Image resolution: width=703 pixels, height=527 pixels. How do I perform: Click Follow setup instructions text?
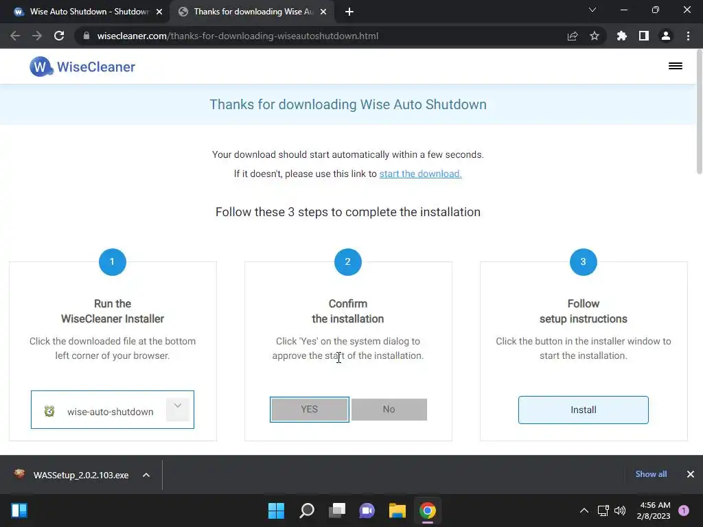(584, 311)
